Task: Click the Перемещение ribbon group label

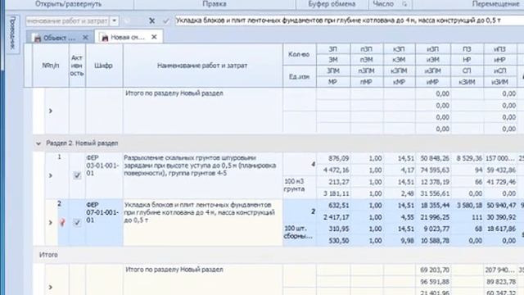Action: [495, 4]
